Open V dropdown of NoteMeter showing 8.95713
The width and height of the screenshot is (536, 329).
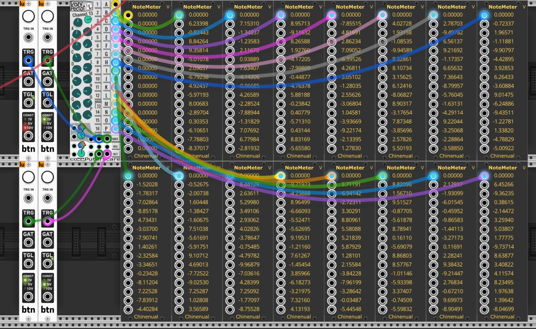pyautogui.click(x=321, y=7)
